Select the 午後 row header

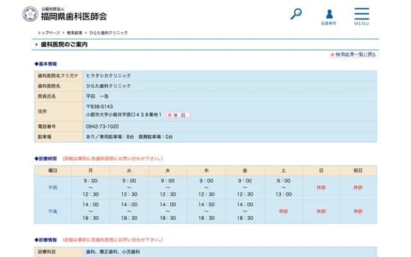click(x=53, y=211)
